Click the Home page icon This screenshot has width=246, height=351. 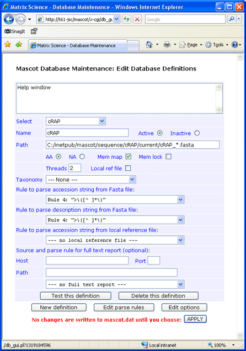point(149,45)
